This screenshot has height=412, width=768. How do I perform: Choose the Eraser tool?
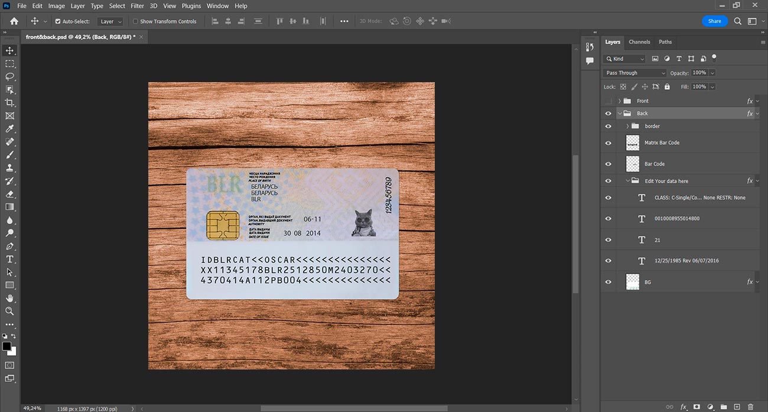tap(9, 194)
